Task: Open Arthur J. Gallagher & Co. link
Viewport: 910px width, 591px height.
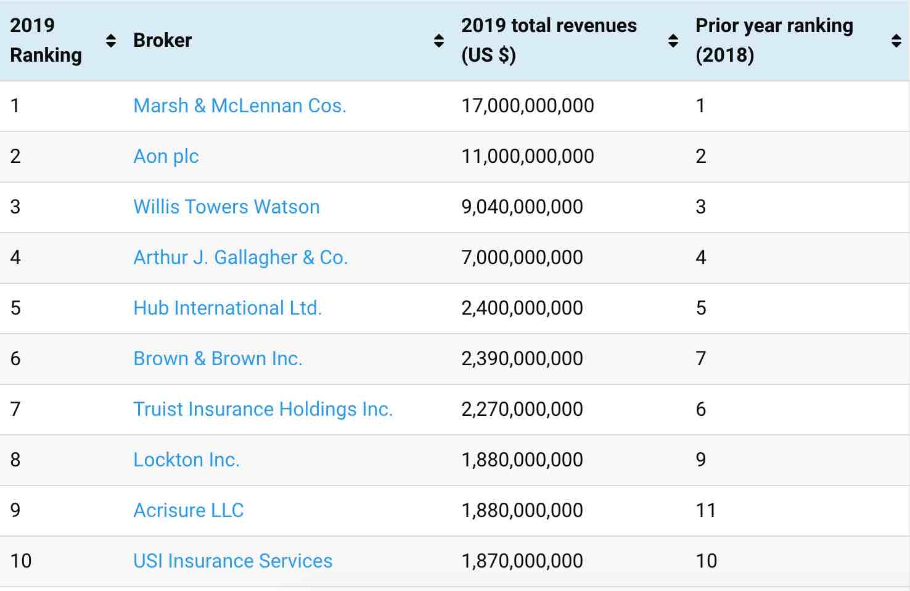Action: click(240, 257)
